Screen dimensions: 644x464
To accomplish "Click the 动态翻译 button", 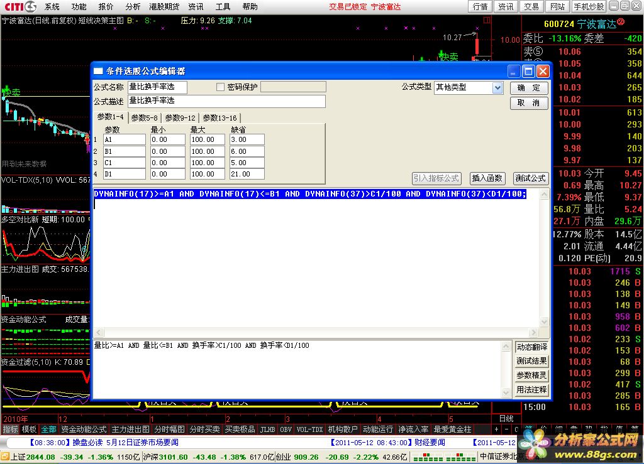I will click(531, 347).
